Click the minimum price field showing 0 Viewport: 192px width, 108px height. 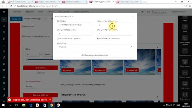(33, 54)
